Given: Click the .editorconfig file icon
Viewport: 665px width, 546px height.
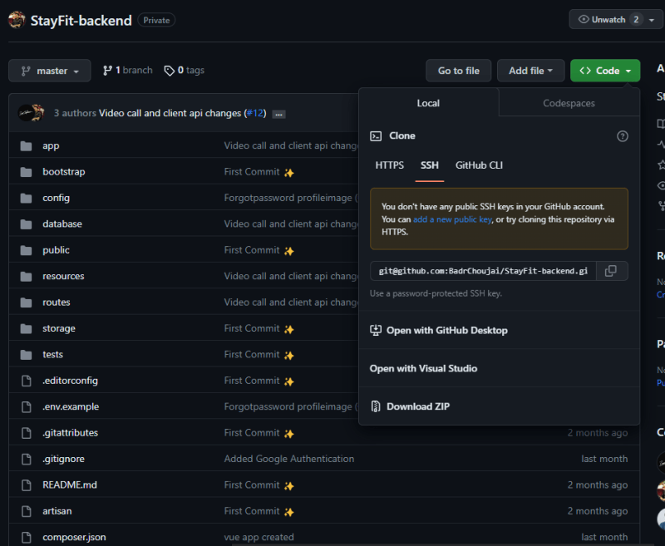Looking at the screenshot, I should pos(27,381).
